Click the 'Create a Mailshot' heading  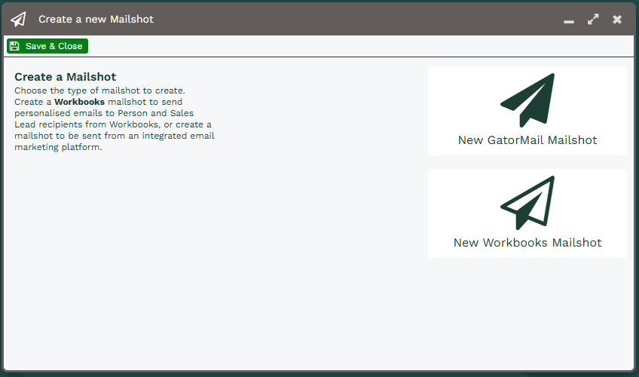[x=66, y=77]
